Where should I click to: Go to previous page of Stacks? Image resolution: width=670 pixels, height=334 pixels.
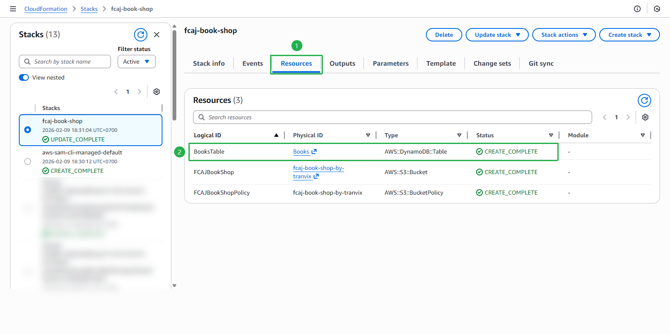click(116, 92)
